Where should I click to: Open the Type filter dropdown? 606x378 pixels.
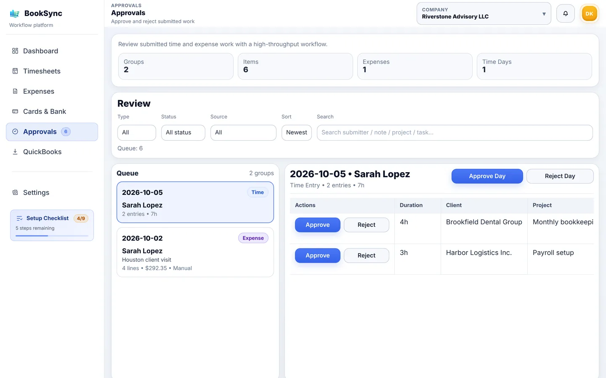coord(136,132)
